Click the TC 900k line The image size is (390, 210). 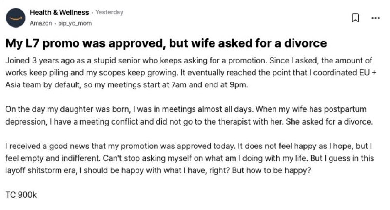[21, 195]
